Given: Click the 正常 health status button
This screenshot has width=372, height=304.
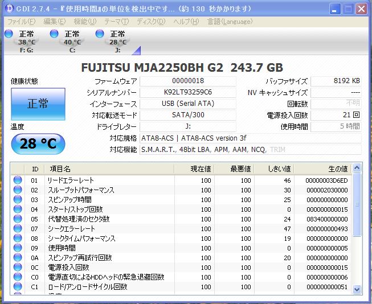Looking at the screenshot, I should point(38,104).
